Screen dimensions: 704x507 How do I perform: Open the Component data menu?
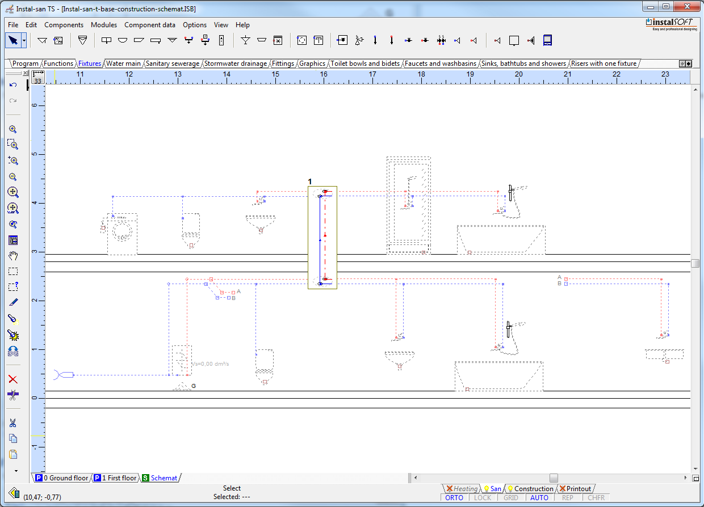[x=150, y=25]
